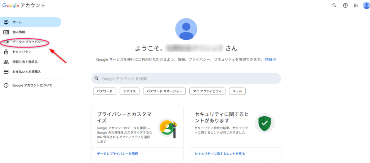Open データとプライバシー in the sidebar
The image size is (370, 163).
point(31,42)
